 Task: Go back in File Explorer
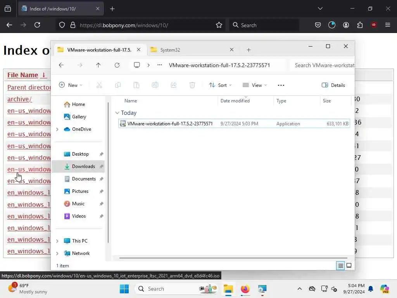61,65
